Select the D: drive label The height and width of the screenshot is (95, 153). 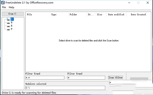point(12,22)
